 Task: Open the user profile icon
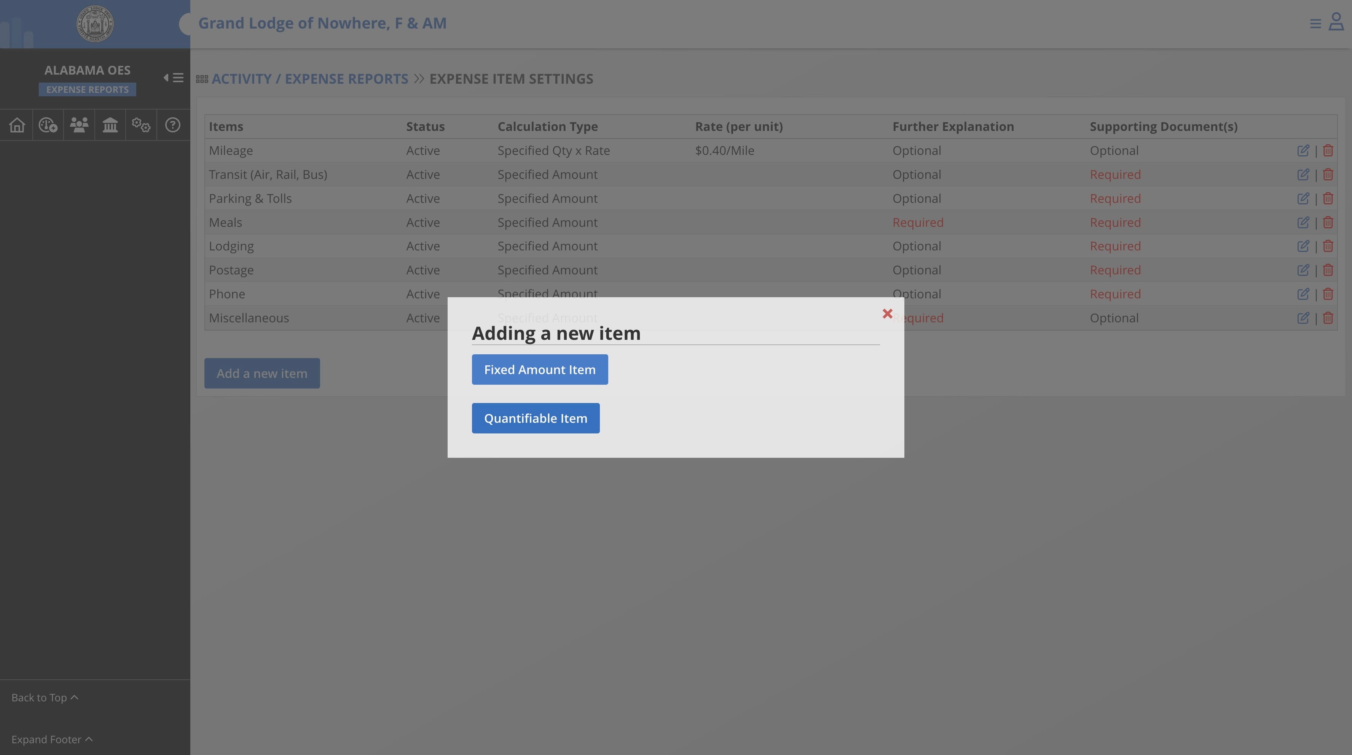pos(1336,22)
